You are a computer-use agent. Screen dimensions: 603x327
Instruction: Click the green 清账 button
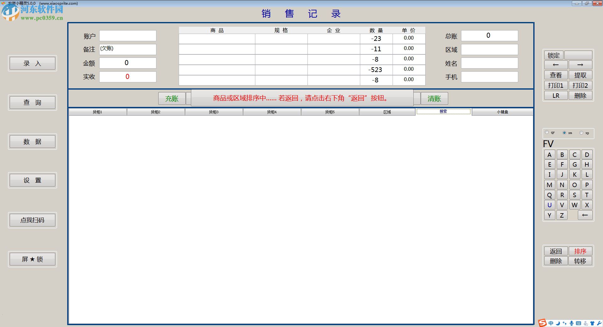pyautogui.click(x=434, y=98)
